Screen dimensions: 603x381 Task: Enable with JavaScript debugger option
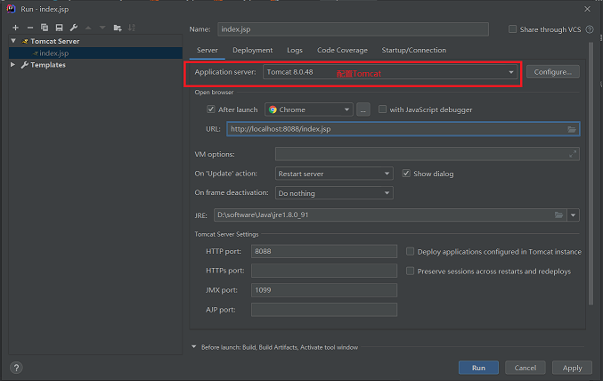point(383,109)
